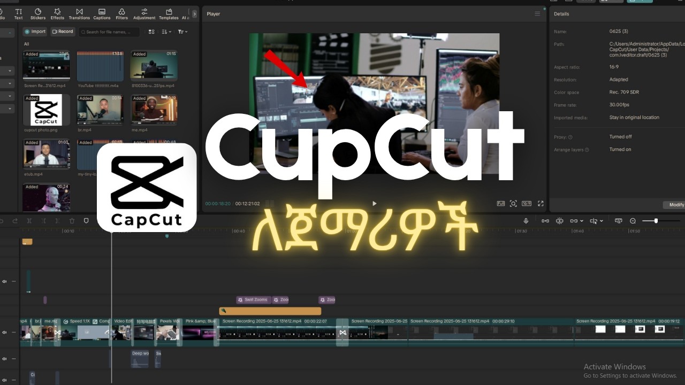The width and height of the screenshot is (685, 385).
Task: Open the media filter dropdown
Action: [x=182, y=32]
